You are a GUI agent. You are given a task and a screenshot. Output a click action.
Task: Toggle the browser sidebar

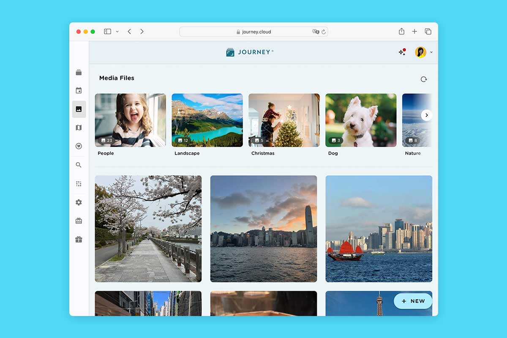coord(107,31)
